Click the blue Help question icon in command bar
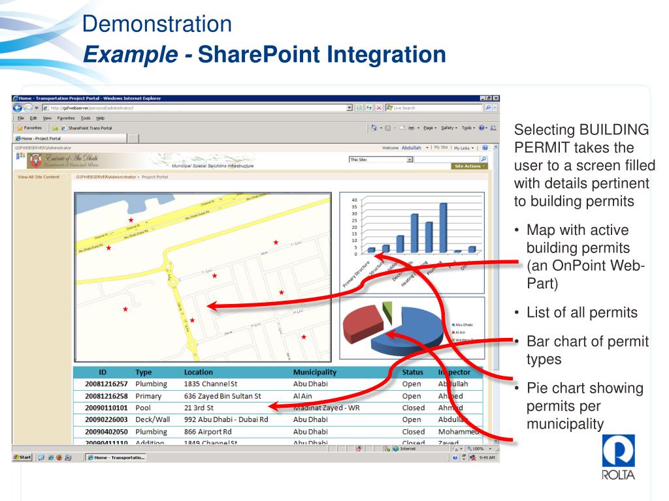This screenshot has height=501, width=669. pos(481,128)
